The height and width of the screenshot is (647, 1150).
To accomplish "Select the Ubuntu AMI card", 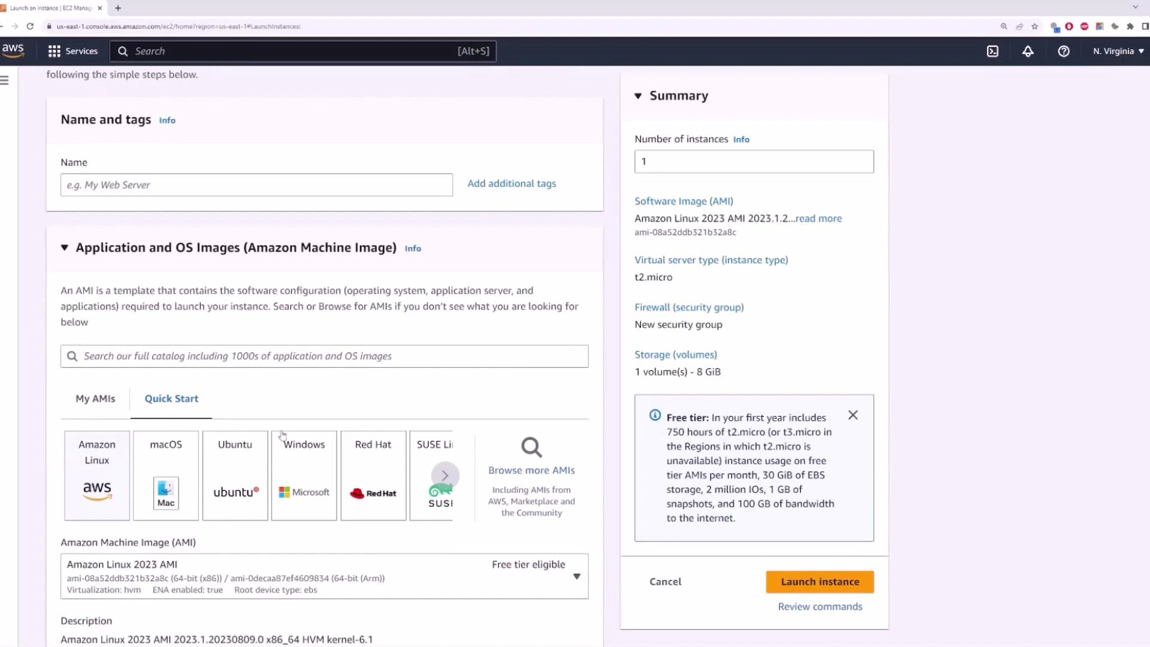I will [x=234, y=475].
